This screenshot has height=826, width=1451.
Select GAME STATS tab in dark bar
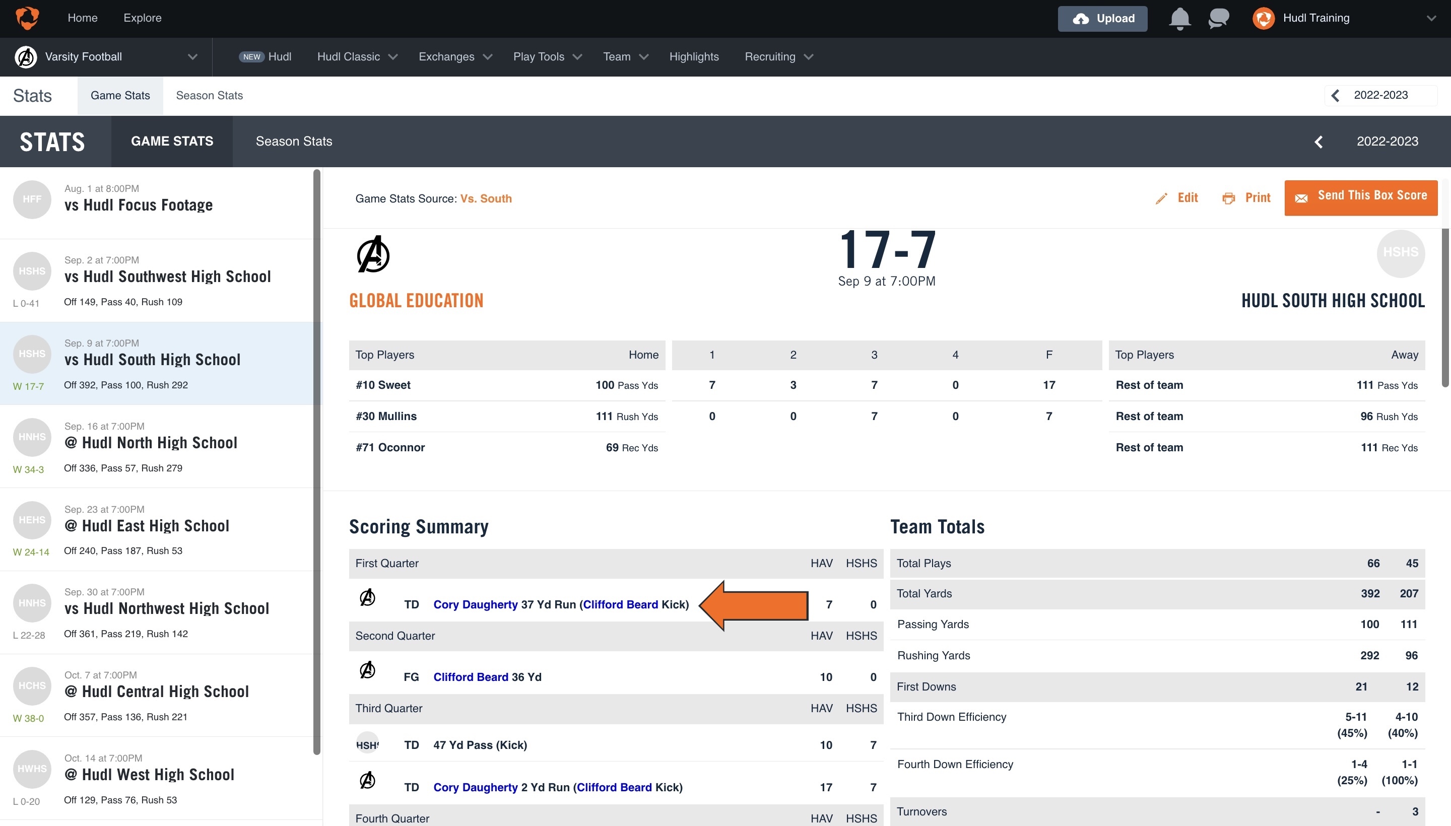[172, 141]
